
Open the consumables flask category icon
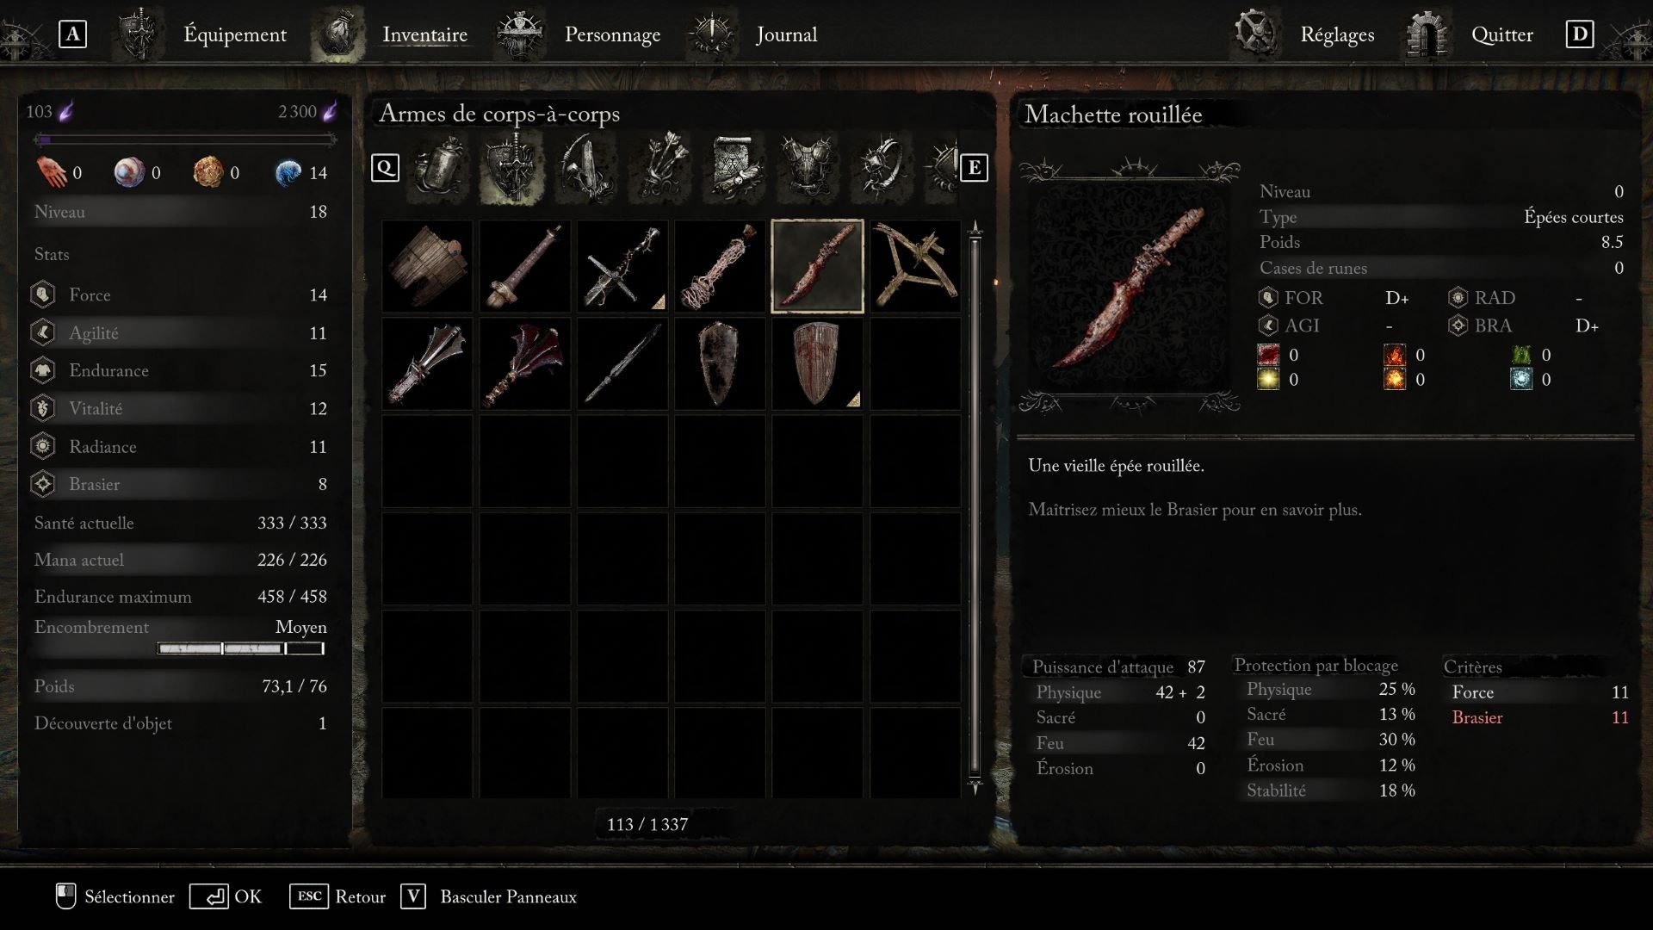point(439,167)
